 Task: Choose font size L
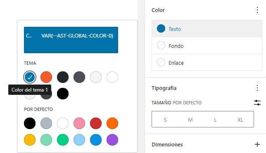[x=215, y=120]
